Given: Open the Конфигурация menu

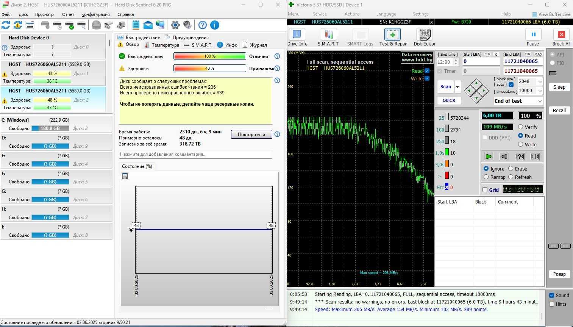Looking at the screenshot, I should coord(95,14).
